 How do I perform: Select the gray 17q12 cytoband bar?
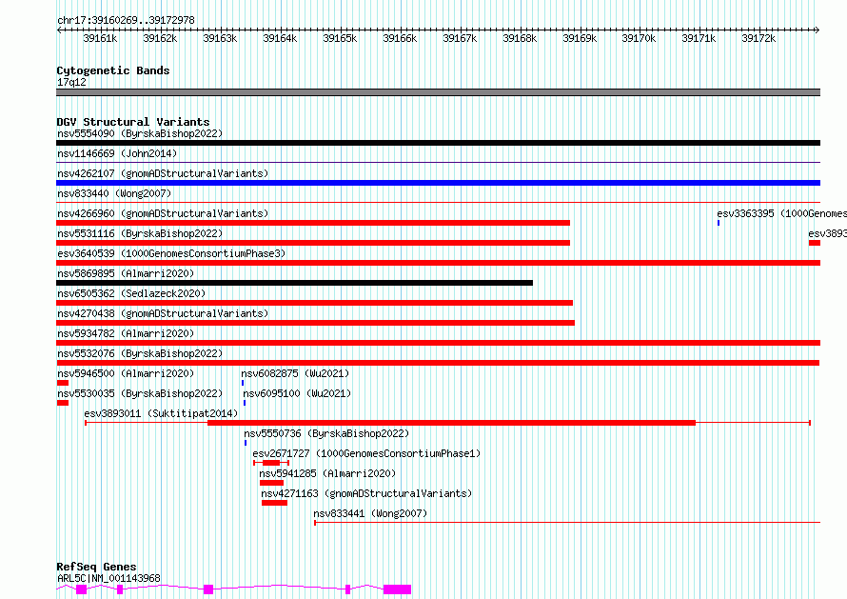coord(438,92)
